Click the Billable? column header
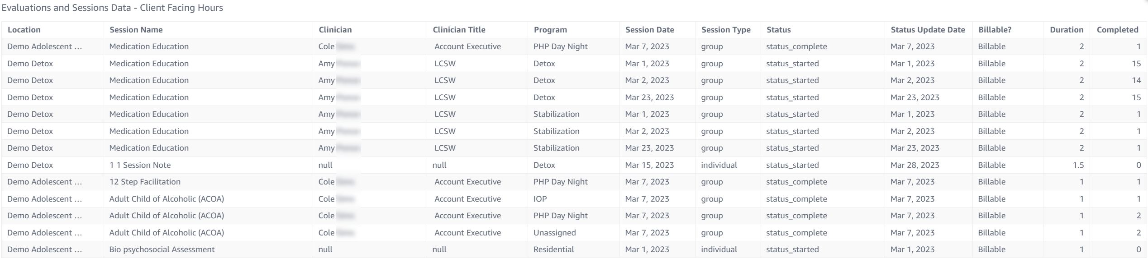The height and width of the screenshot is (258, 1148). [x=995, y=30]
